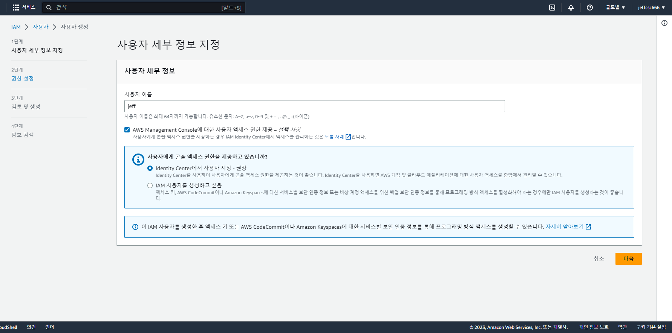Open the notifications bell icon

click(571, 8)
